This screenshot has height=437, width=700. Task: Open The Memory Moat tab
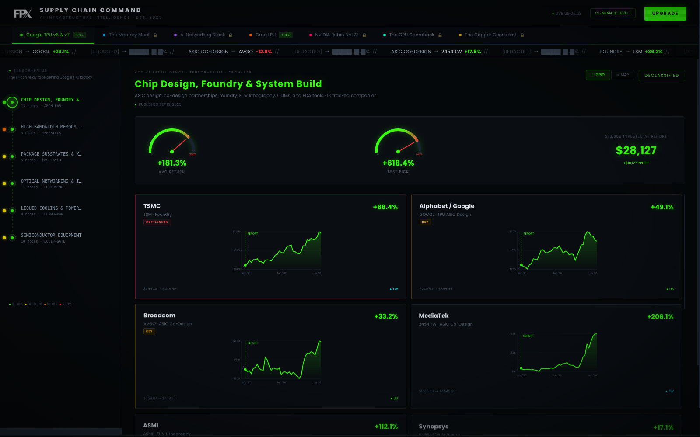pos(129,35)
